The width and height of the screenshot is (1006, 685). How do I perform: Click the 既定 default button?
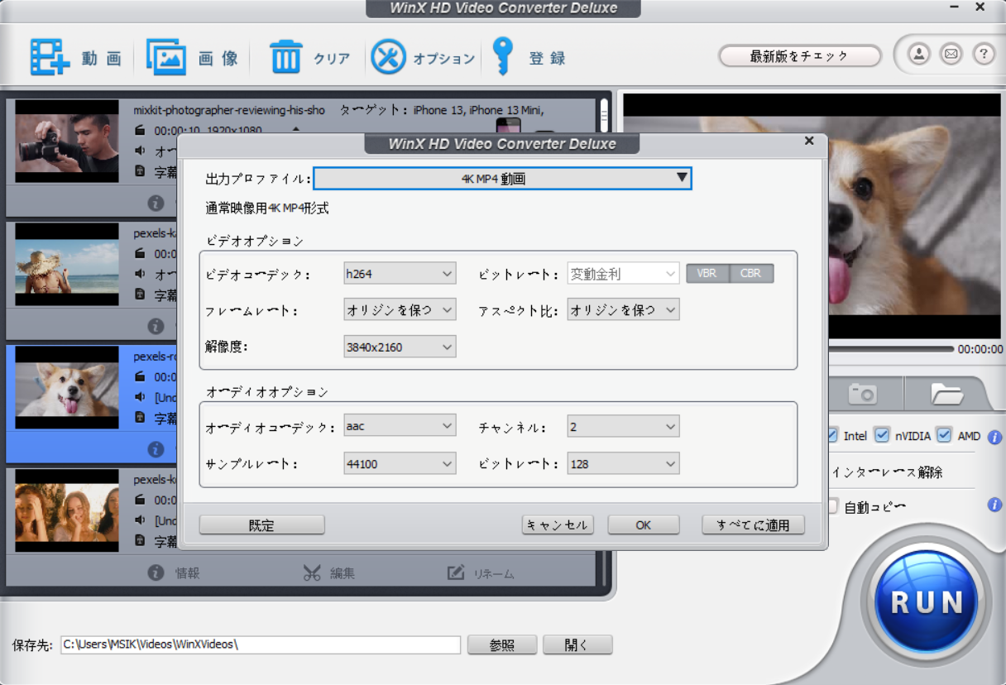(x=261, y=525)
